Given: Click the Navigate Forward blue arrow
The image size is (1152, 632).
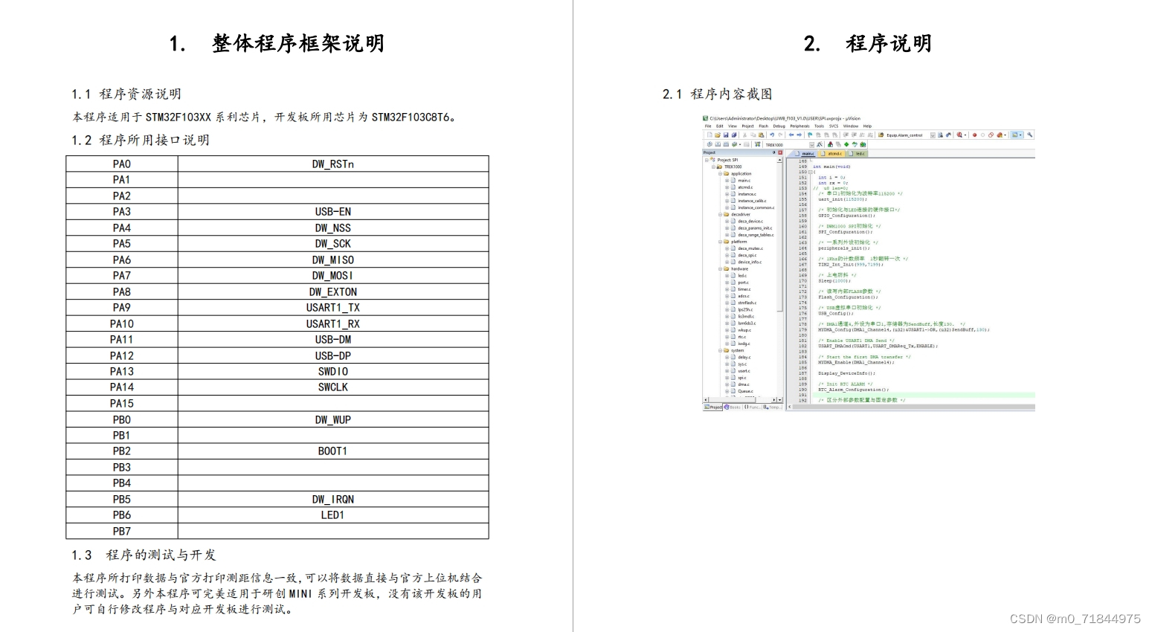Looking at the screenshot, I should [x=799, y=135].
